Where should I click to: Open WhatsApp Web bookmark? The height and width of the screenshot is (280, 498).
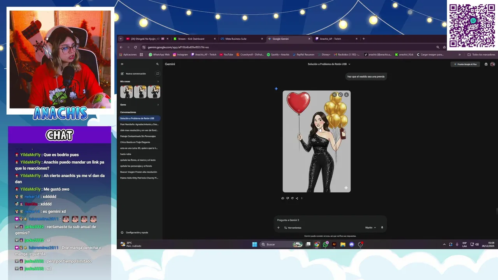[x=159, y=54]
